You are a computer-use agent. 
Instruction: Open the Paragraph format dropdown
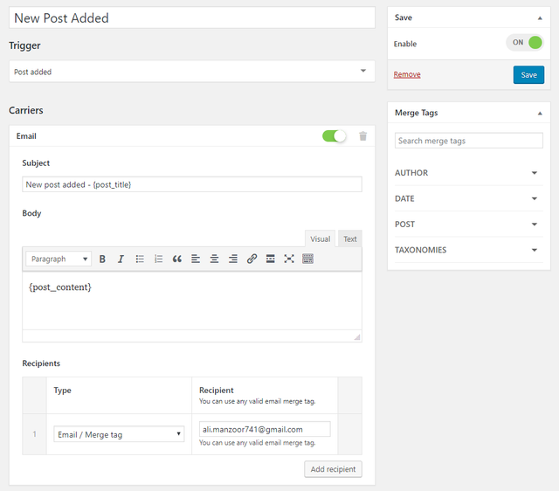pyautogui.click(x=59, y=259)
